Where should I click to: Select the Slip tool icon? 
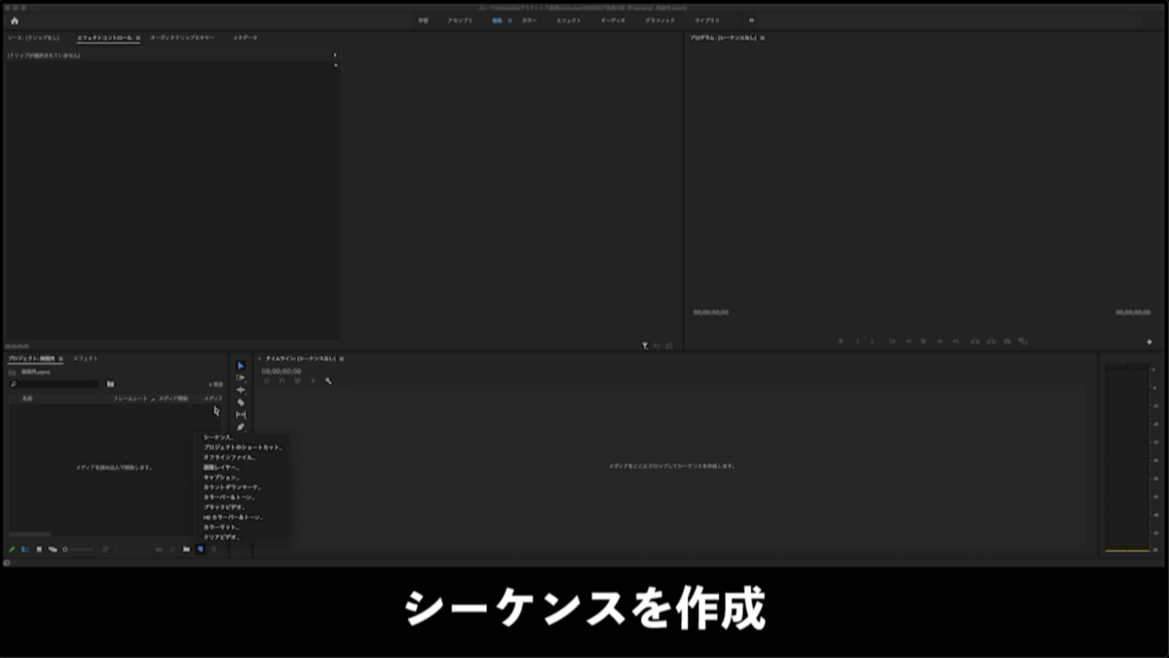240,413
